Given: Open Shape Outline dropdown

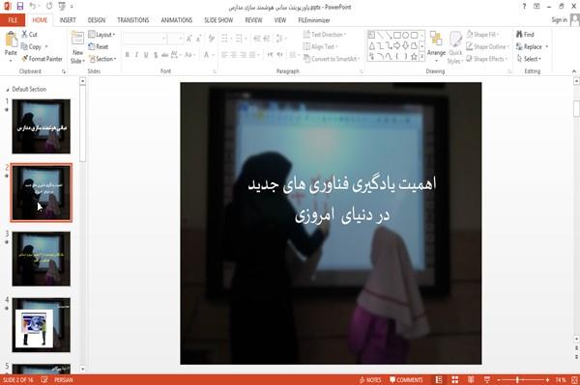Looking at the screenshot, I should click(x=487, y=46).
